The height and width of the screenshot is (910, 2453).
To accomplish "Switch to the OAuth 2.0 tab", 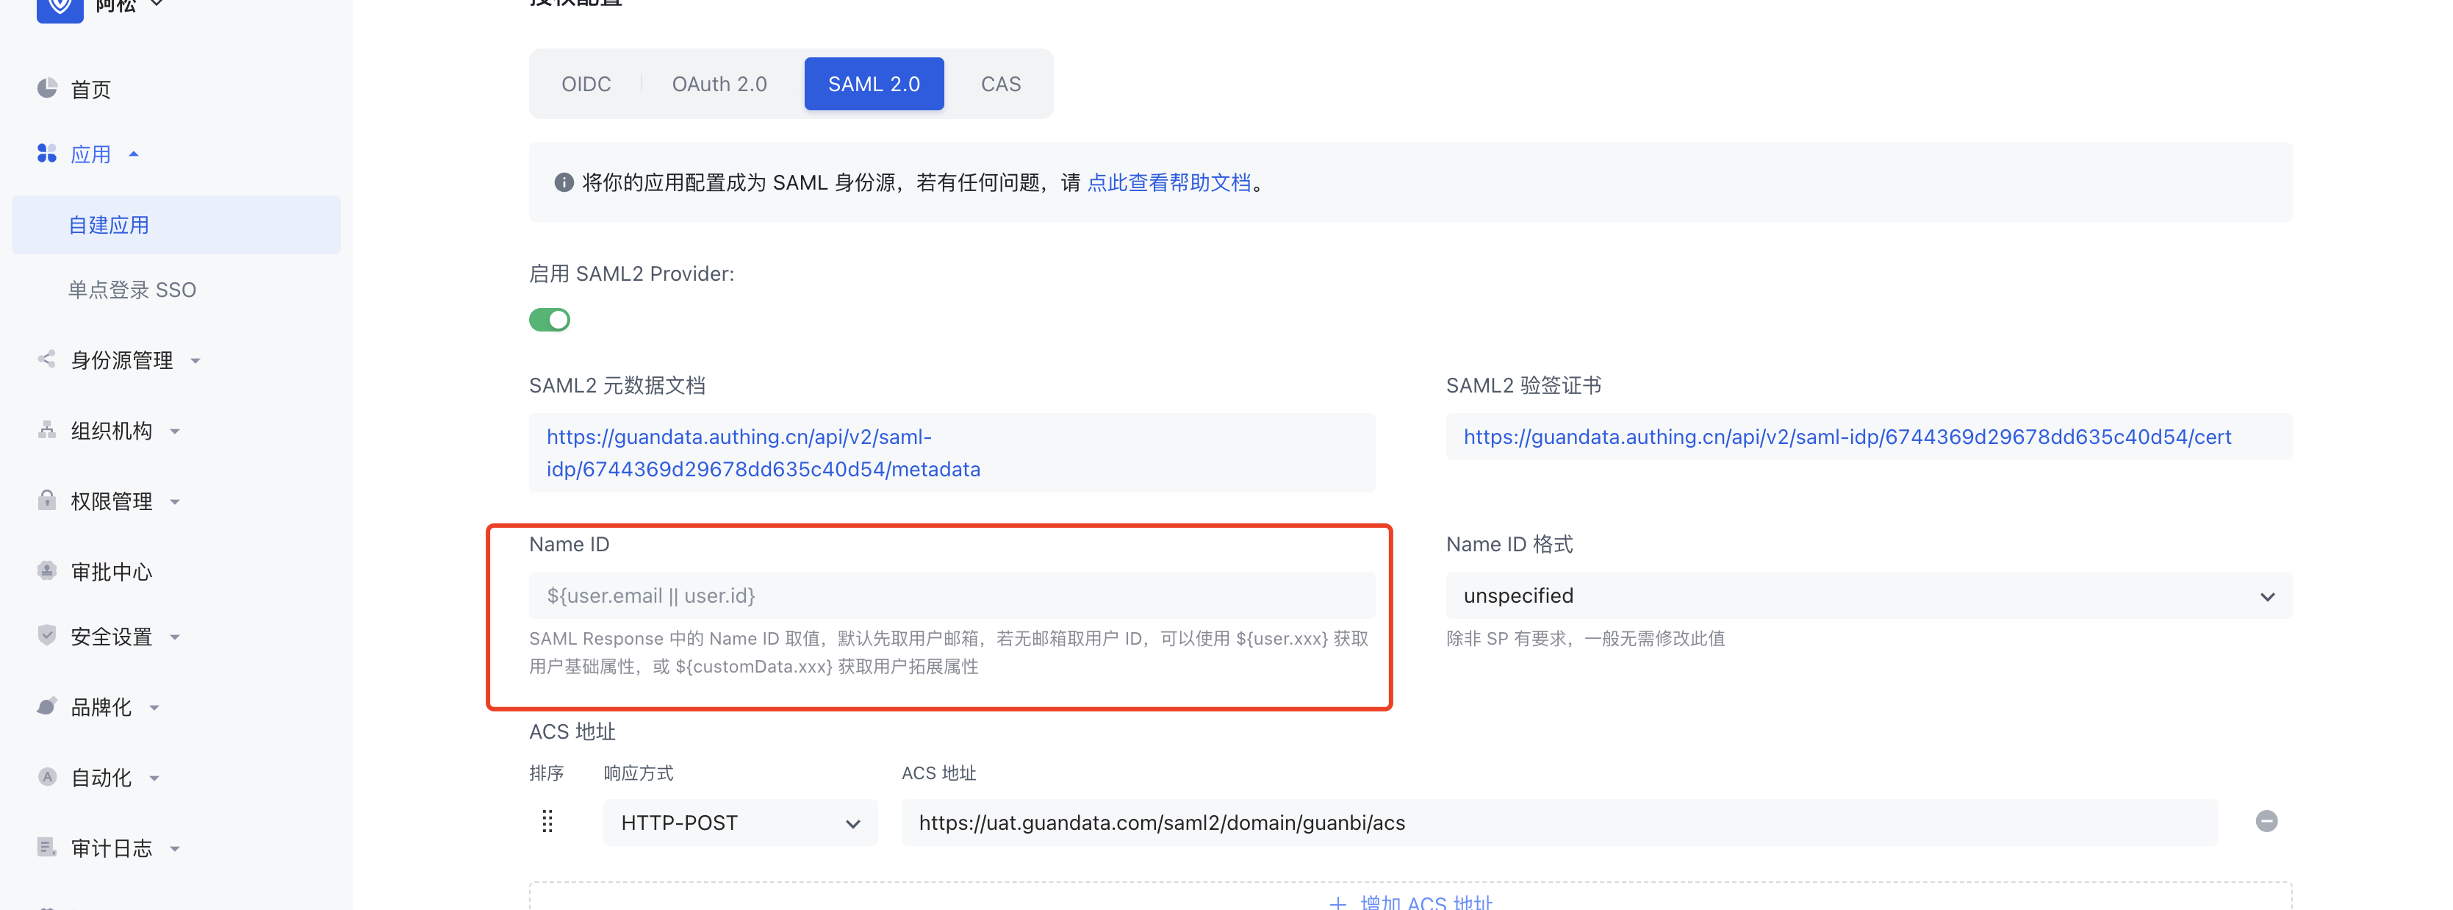I will click(x=720, y=84).
